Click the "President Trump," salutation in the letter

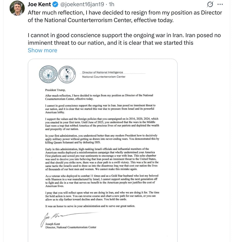[x=55, y=90]
